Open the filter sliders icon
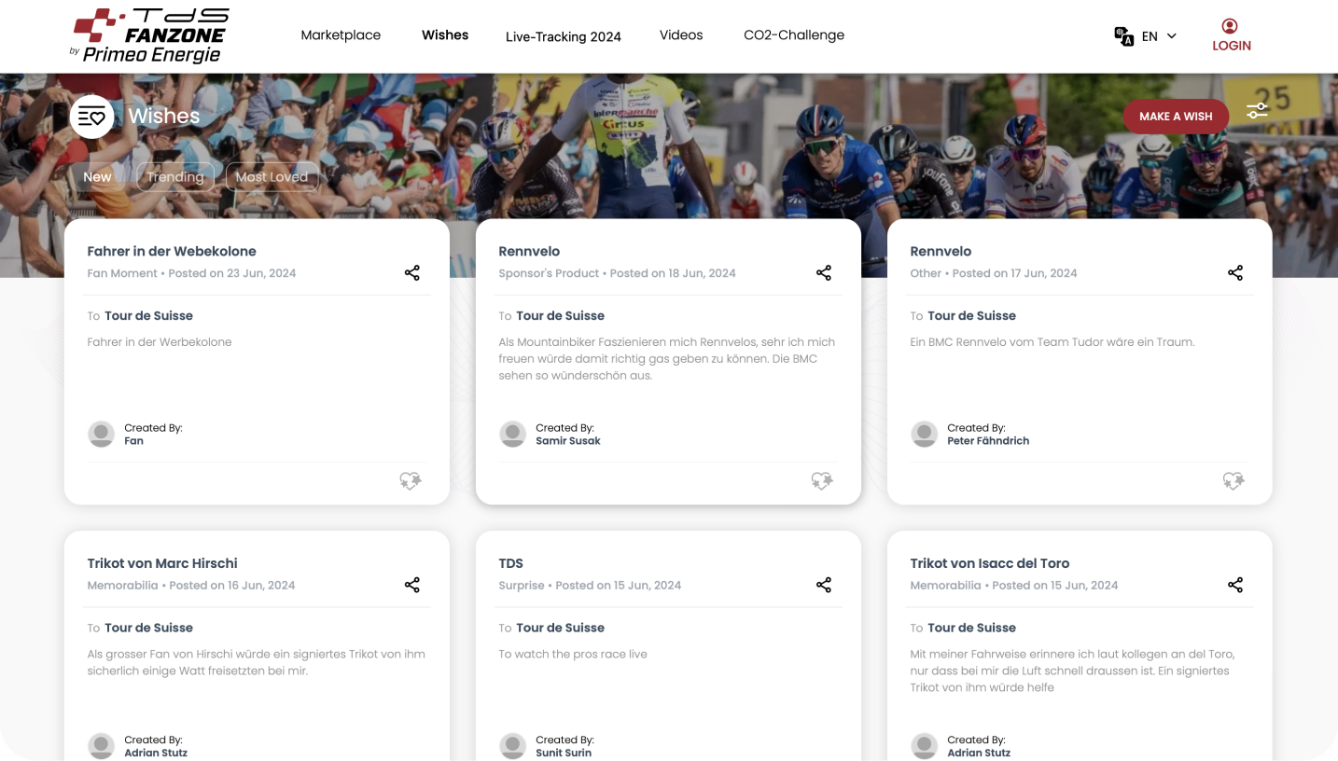The height and width of the screenshot is (761, 1338). (x=1257, y=110)
